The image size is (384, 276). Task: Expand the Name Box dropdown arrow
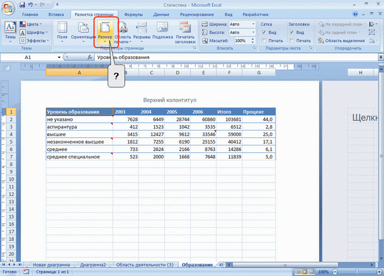pos(59,58)
